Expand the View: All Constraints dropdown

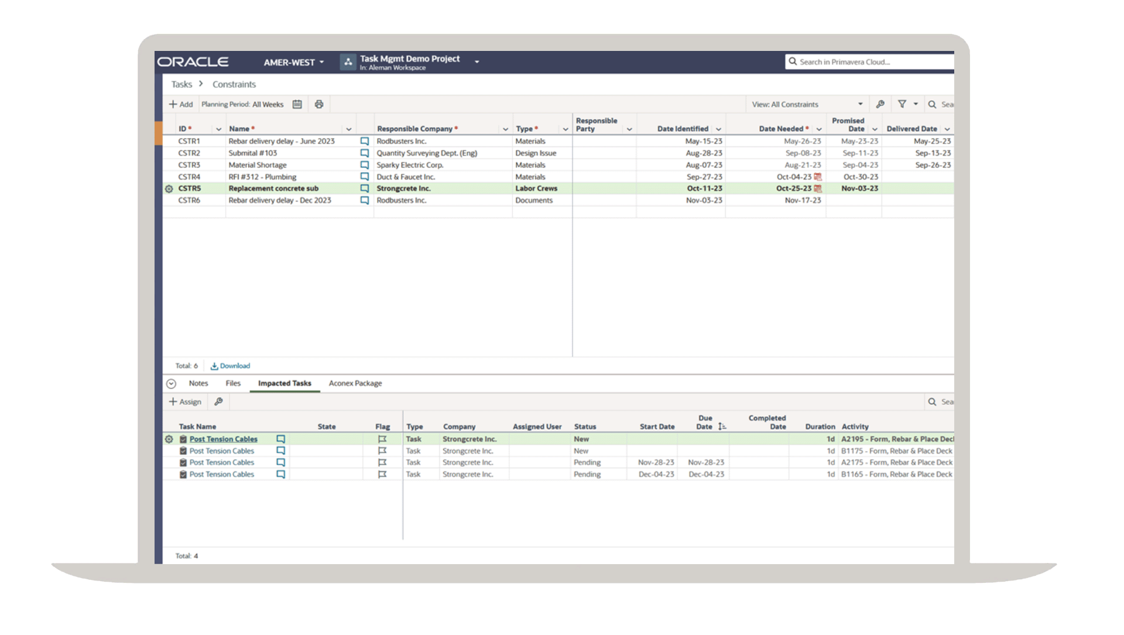tap(860, 104)
